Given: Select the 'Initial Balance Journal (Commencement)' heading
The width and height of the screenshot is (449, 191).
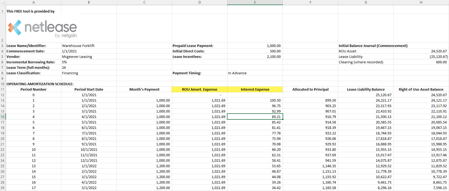Looking at the screenshot, I should point(373,46).
